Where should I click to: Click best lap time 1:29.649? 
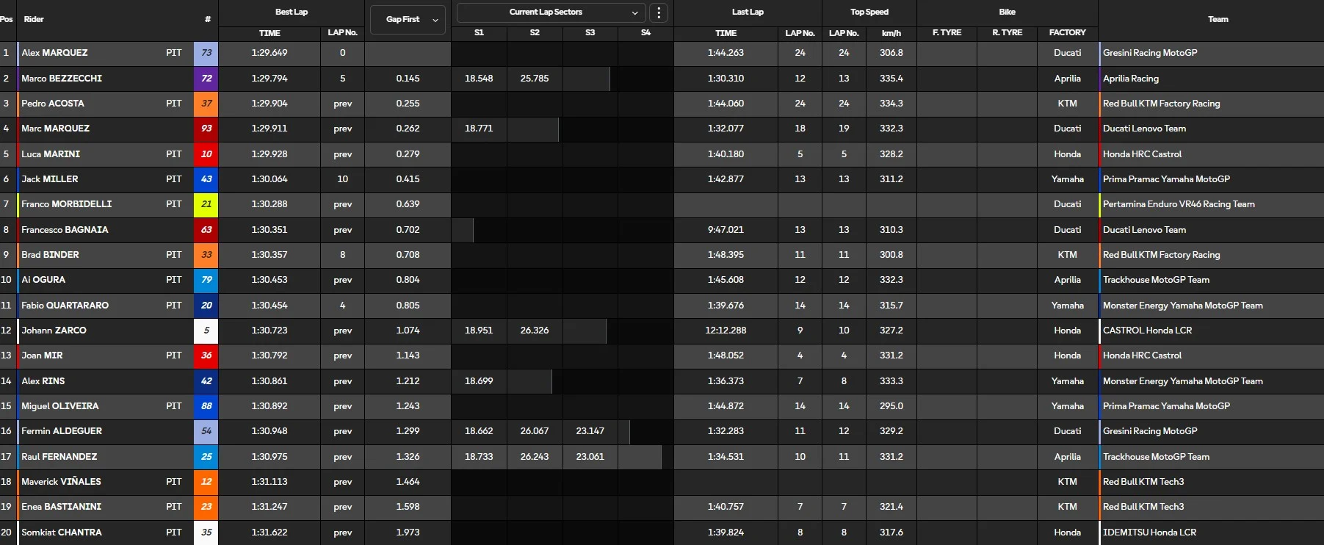(x=269, y=53)
